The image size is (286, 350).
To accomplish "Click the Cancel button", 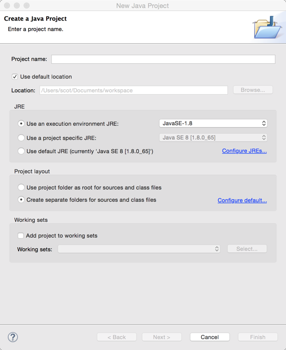I will point(209,337).
